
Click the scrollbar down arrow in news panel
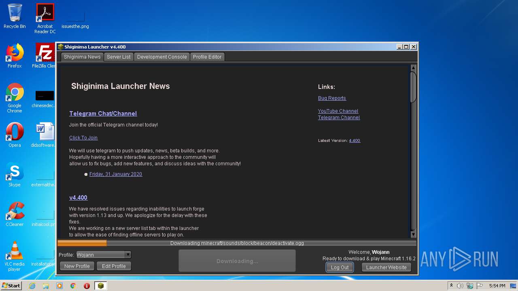click(413, 234)
